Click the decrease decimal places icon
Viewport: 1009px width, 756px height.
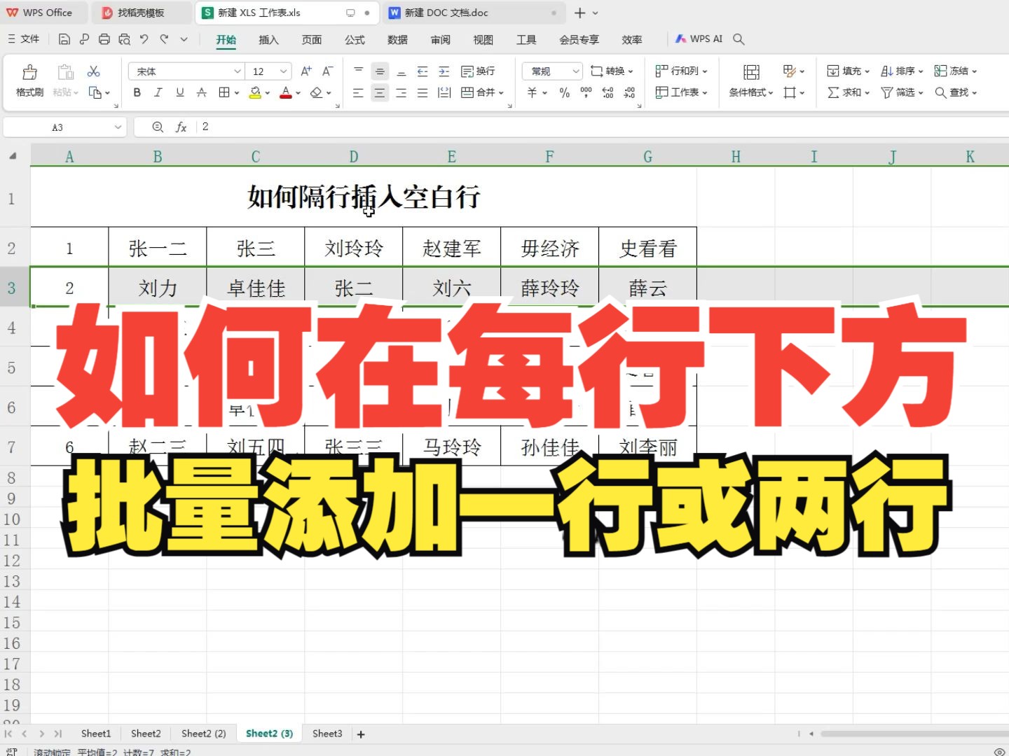(x=629, y=92)
